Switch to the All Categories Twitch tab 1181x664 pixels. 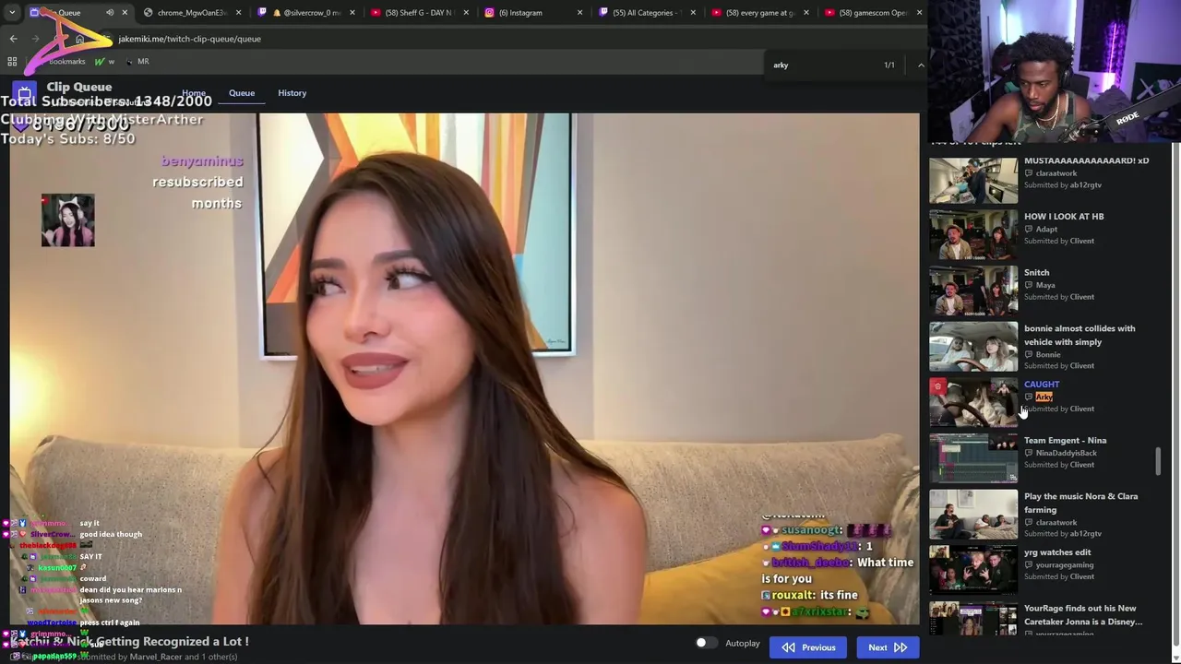pyautogui.click(x=646, y=12)
